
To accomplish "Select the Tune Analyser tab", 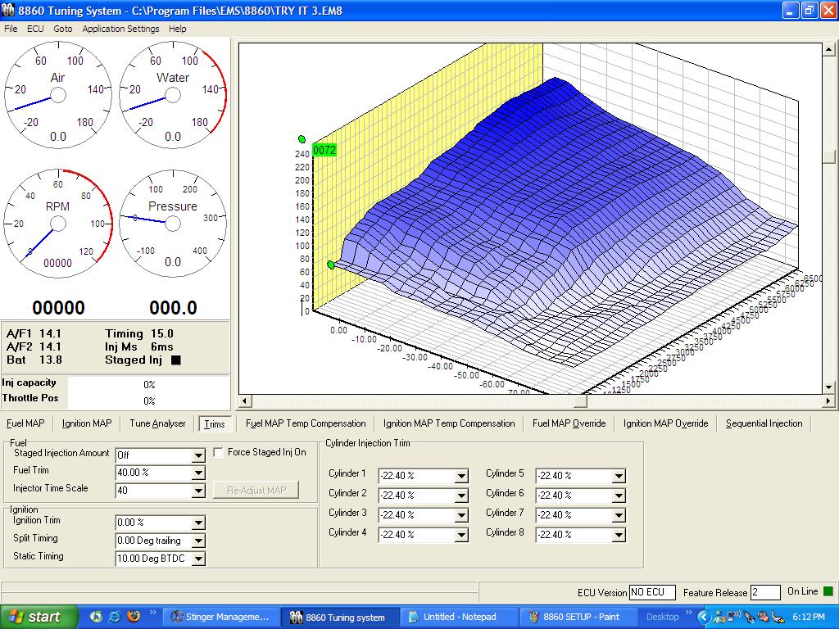I will (157, 423).
